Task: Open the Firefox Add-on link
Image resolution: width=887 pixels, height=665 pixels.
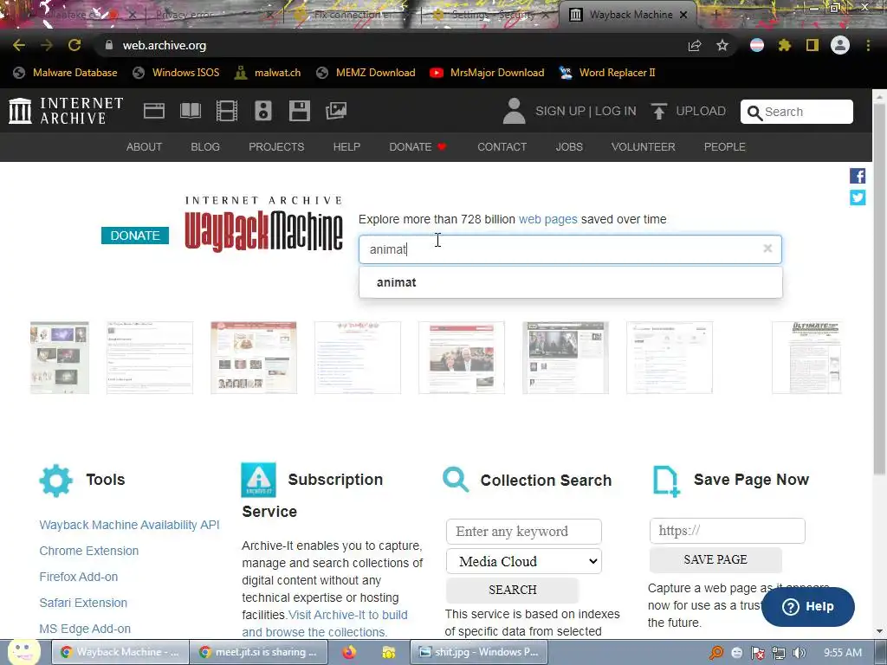Action: 79,577
